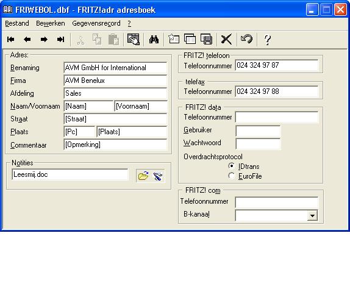Click the [Voornaam] input field
This screenshot has width=350, height=308.
coord(141,106)
